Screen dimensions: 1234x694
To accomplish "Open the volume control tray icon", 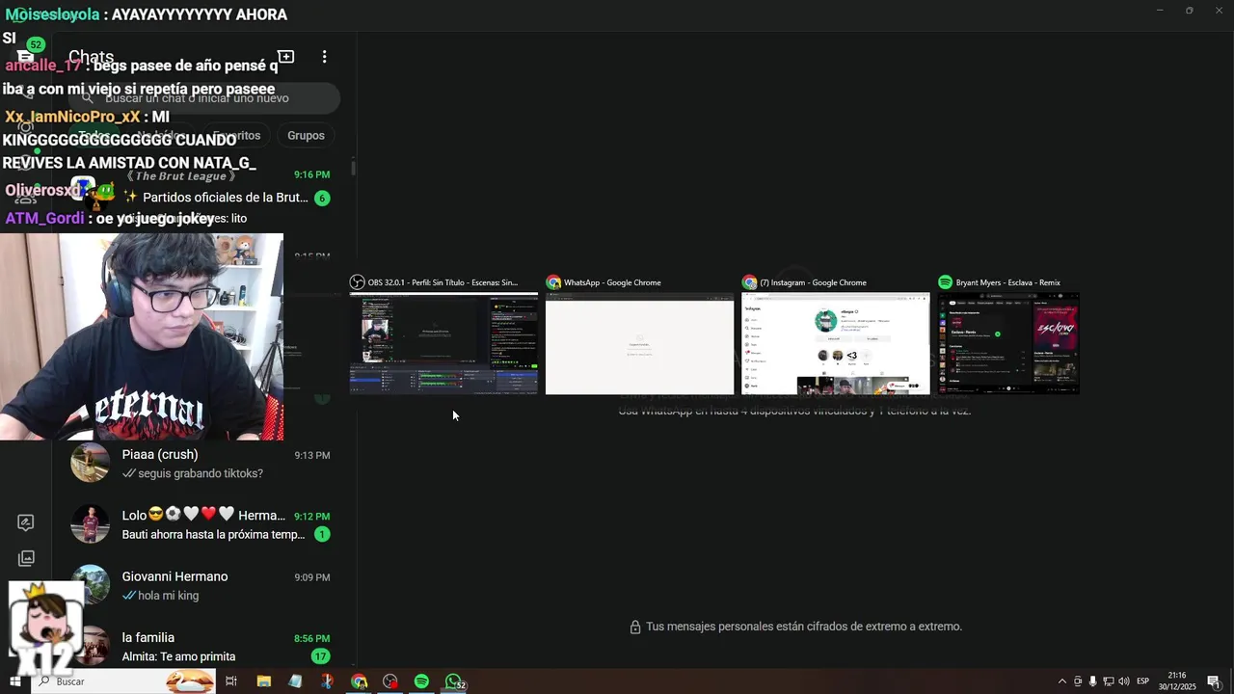I will (1124, 681).
